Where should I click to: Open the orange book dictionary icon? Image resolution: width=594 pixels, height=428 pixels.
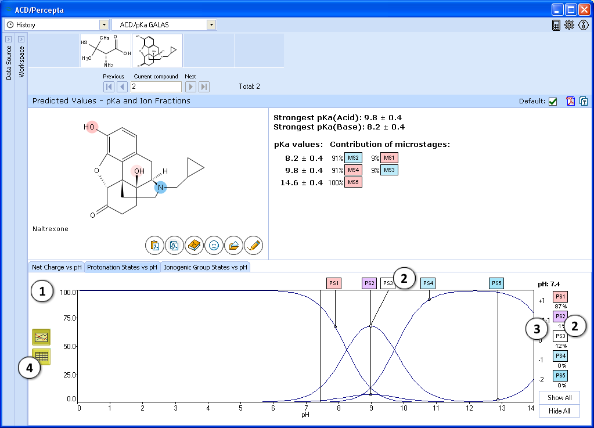194,246
